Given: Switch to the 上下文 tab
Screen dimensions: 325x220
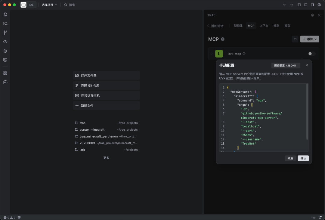Looking at the screenshot, I should click(264, 26).
